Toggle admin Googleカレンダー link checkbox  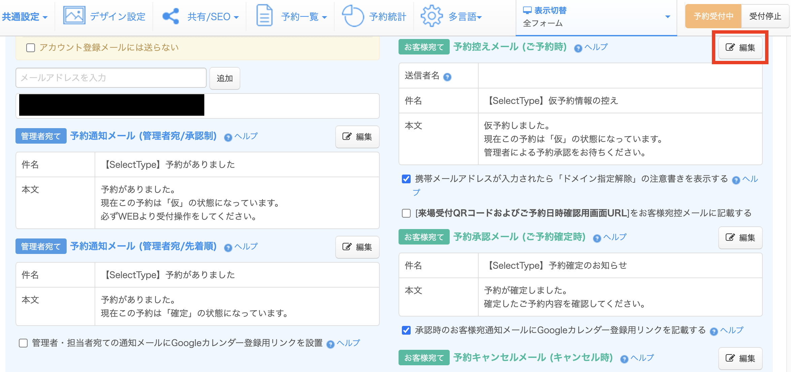(23, 343)
